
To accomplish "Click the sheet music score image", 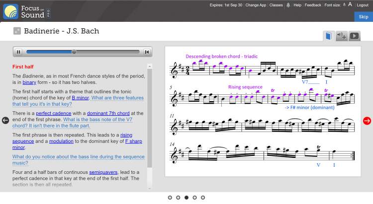I will click(263, 111).
